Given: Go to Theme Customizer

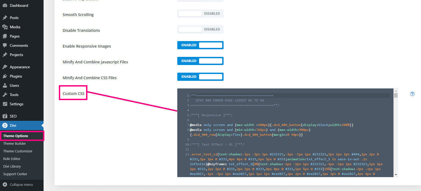Looking at the screenshot, I should (18, 151).
